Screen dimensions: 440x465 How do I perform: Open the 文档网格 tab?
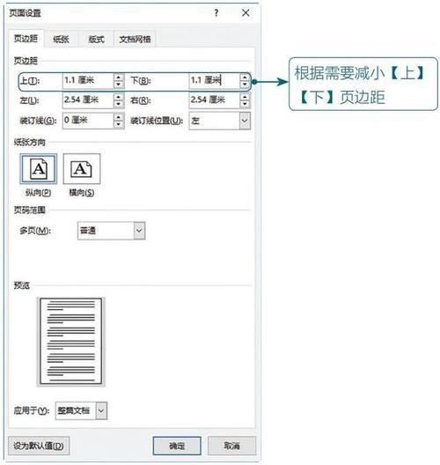coord(136,39)
